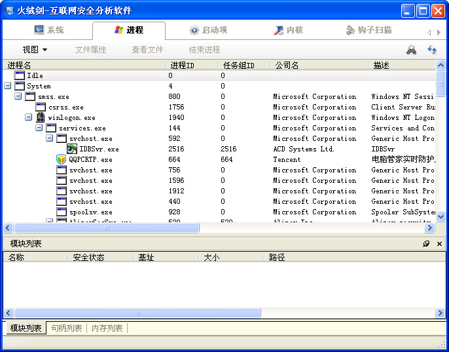This screenshot has height=352, width=449.
Task: Switch to the 进程 tab
Action: coord(129,30)
